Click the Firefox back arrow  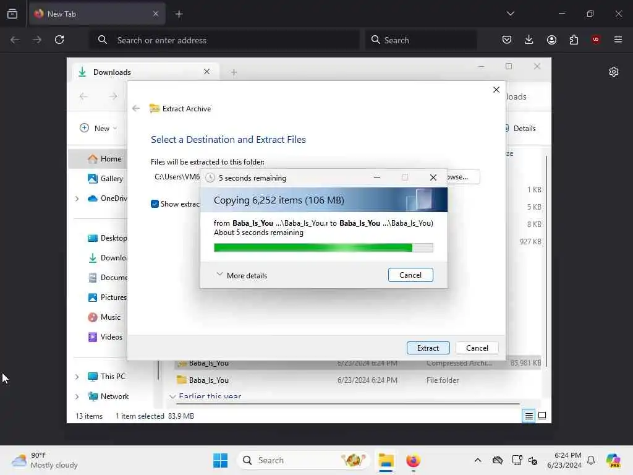tap(15, 40)
